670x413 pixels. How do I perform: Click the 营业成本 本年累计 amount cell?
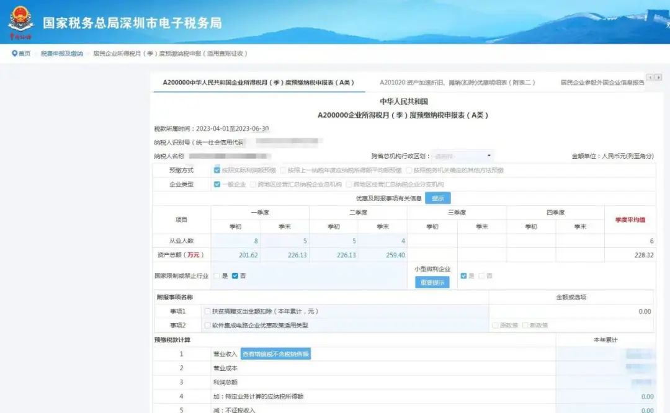tap(606, 368)
